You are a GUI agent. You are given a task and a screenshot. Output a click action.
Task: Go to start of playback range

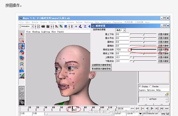pos(133,108)
